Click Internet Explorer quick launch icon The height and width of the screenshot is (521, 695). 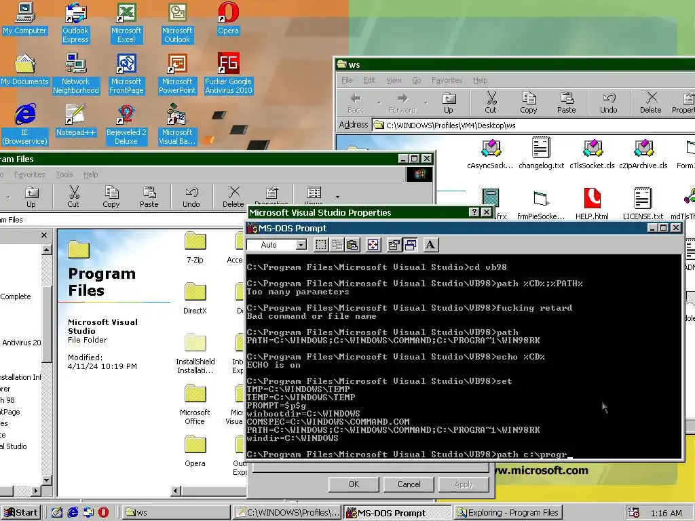[73, 513]
